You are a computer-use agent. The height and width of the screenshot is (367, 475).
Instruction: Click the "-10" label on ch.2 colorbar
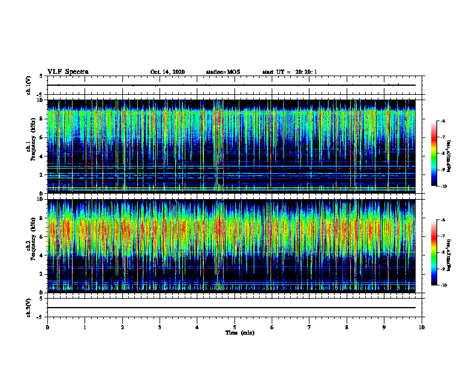[x=443, y=285]
